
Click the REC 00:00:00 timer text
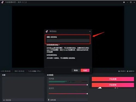pos(19,71)
